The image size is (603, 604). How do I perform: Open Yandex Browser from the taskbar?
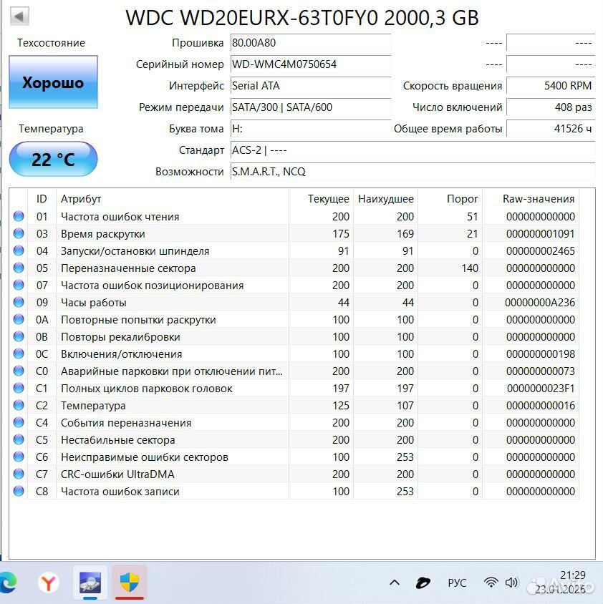[x=49, y=583]
